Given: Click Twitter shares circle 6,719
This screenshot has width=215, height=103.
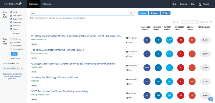Looking at the screenshot, I should click(170, 40).
